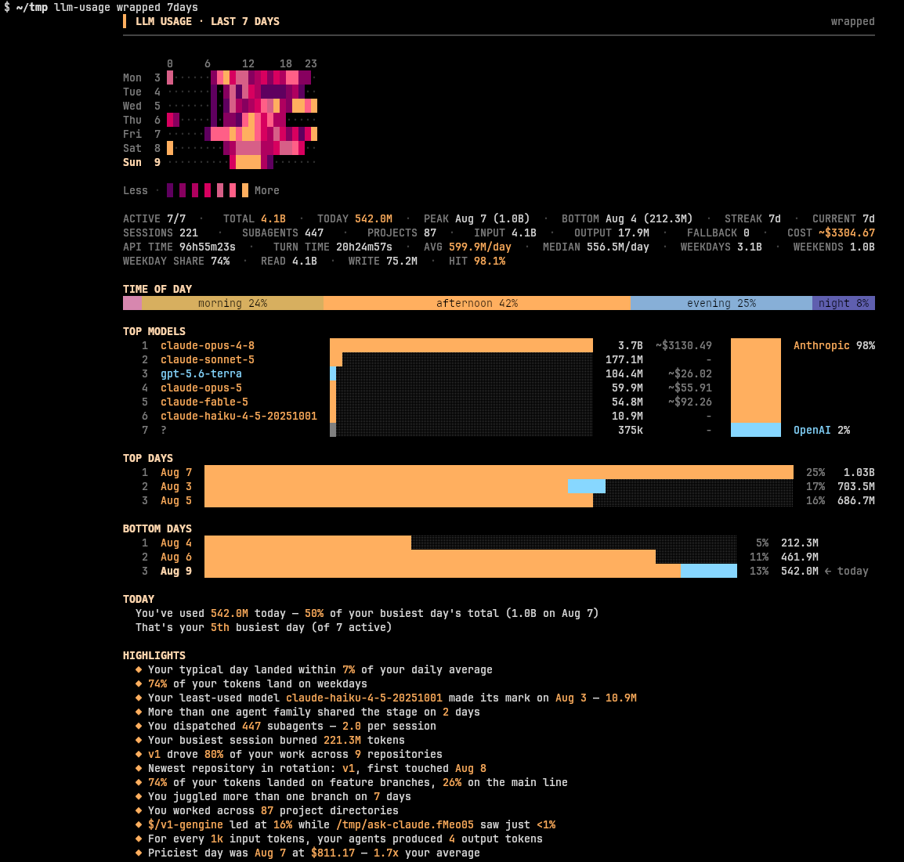Image resolution: width=904 pixels, height=862 pixels.
Task: Select the "?" unknown model row 7
Action: 164,430
